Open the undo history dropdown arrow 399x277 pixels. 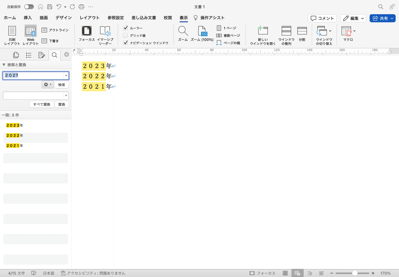tap(65, 7)
